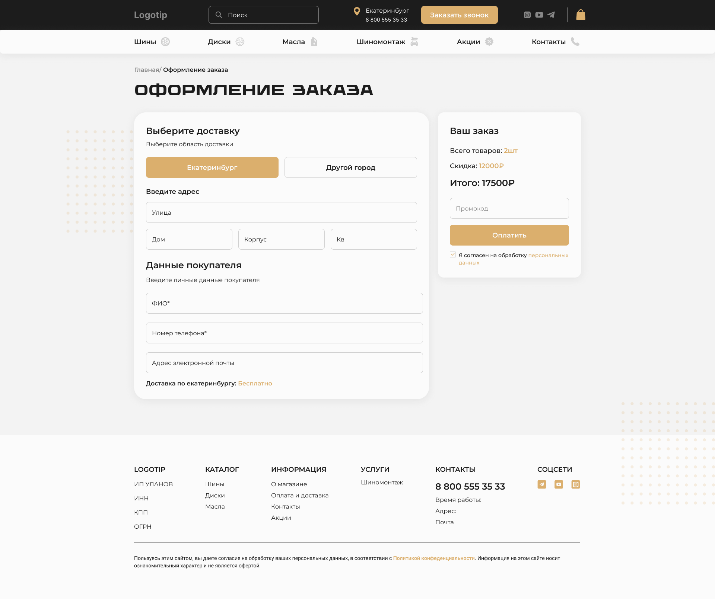Image resolution: width=715 pixels, height=599 pixels.
Task: Open Instagram icon in the header
Action: pos(527,15)
